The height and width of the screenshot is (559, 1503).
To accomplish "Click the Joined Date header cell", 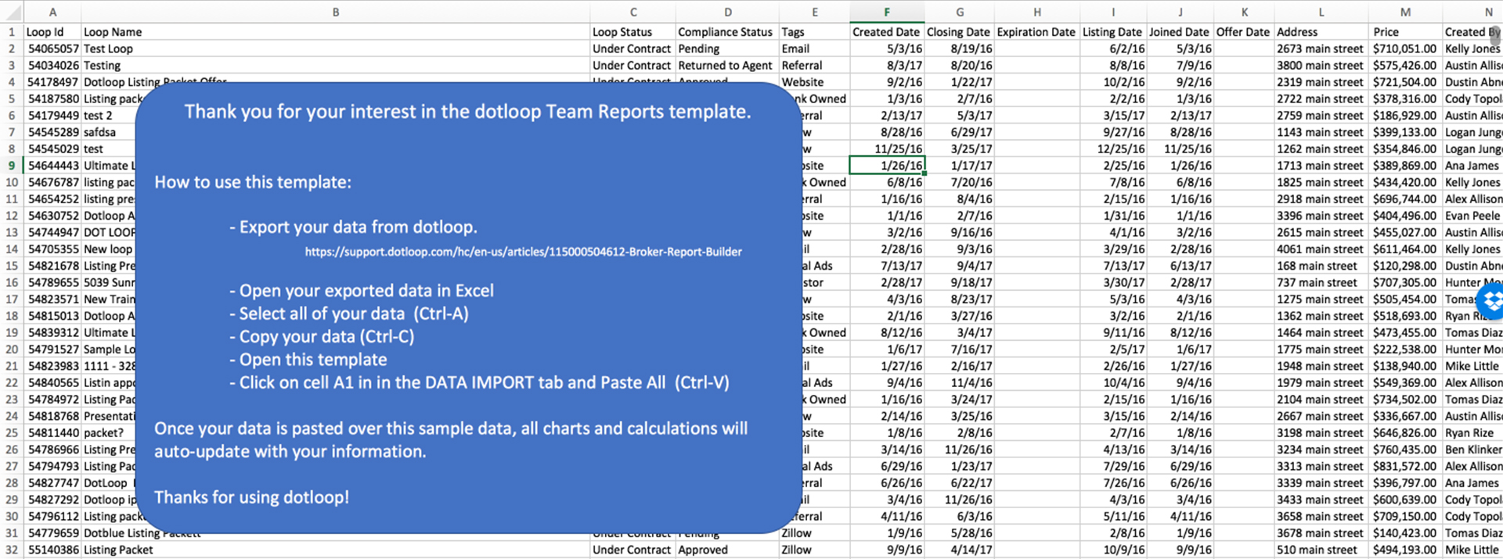I will (1180, 32).
